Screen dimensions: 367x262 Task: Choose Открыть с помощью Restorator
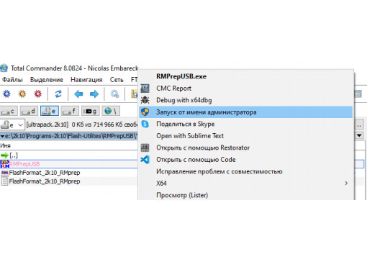[246, 148]
